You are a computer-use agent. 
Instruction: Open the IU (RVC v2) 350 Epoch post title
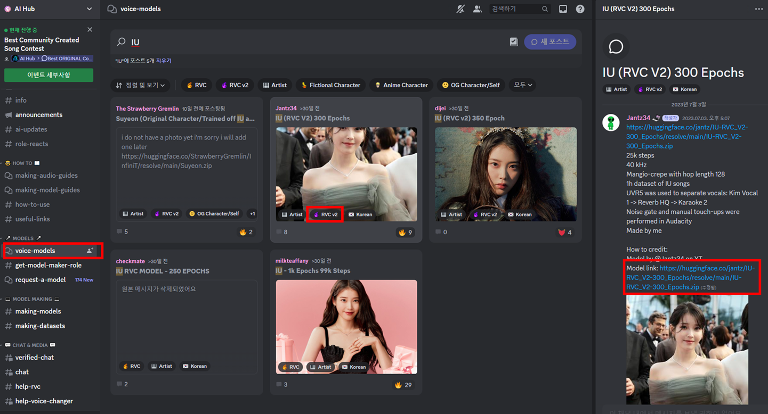[x=470, y=118]
